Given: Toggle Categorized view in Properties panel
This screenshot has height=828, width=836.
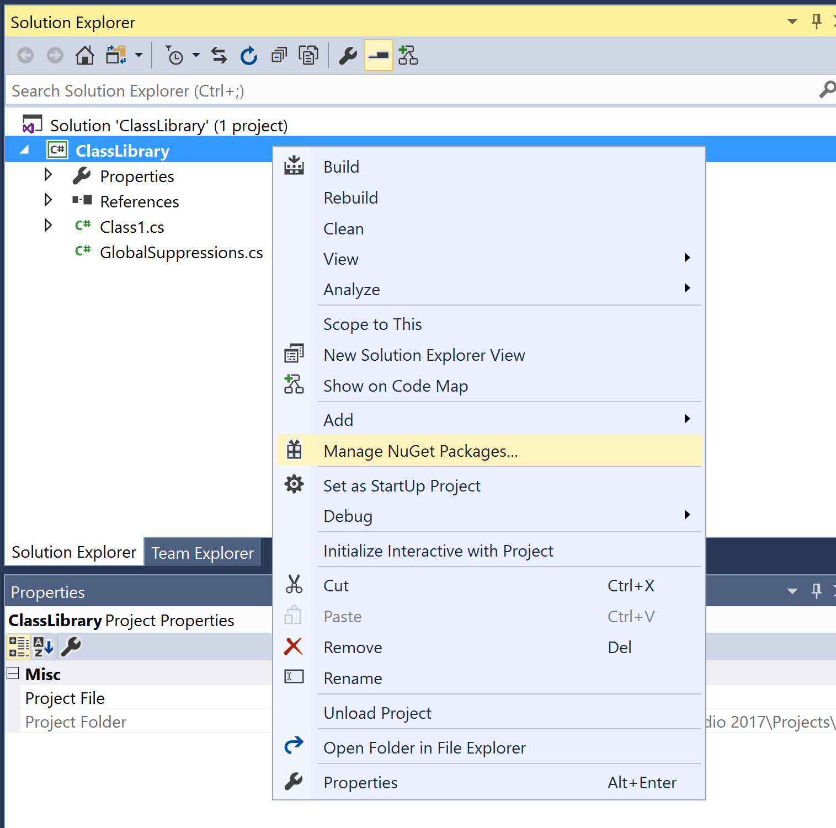Looking at the screenshot, I should tap(18, 646).
